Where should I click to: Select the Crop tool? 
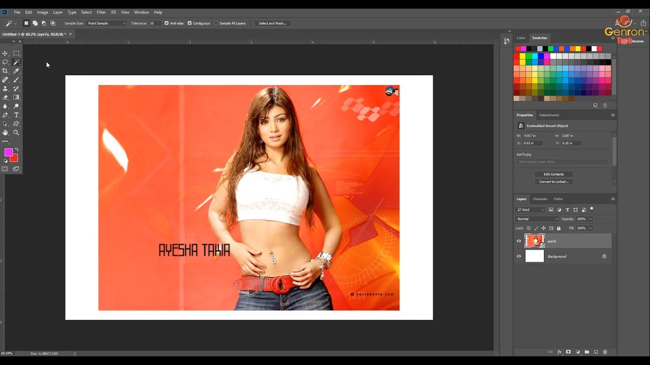click(5, 71)
